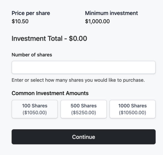Click the $10.50 share price value

[x=20, y=21]
